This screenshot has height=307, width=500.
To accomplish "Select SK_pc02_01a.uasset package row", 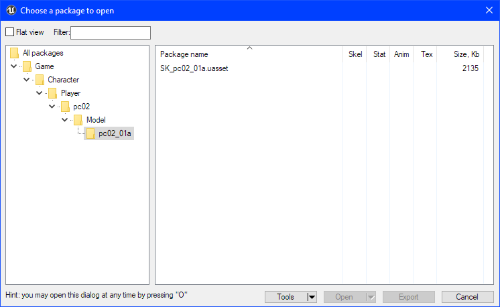I will click(x=320, y=68).
